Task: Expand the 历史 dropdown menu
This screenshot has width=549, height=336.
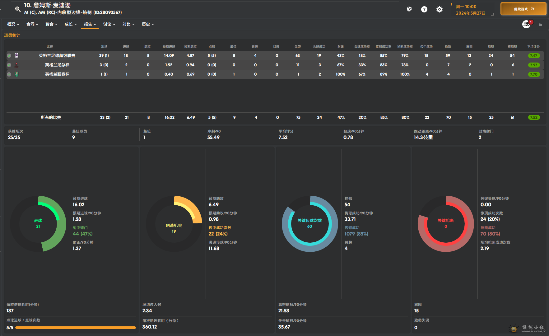Action: coord(148,24)
